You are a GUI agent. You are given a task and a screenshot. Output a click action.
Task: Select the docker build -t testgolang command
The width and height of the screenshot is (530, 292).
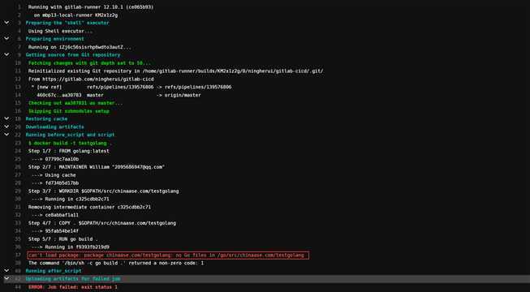[x=70, y=143]
